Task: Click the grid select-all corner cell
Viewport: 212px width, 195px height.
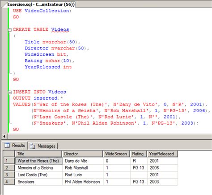Action: 9,154
